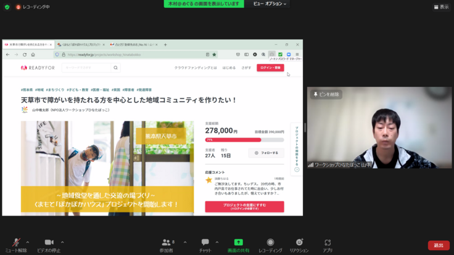Click the READYFOR keyword search field
454x255 pixels.
pos(86,68)
